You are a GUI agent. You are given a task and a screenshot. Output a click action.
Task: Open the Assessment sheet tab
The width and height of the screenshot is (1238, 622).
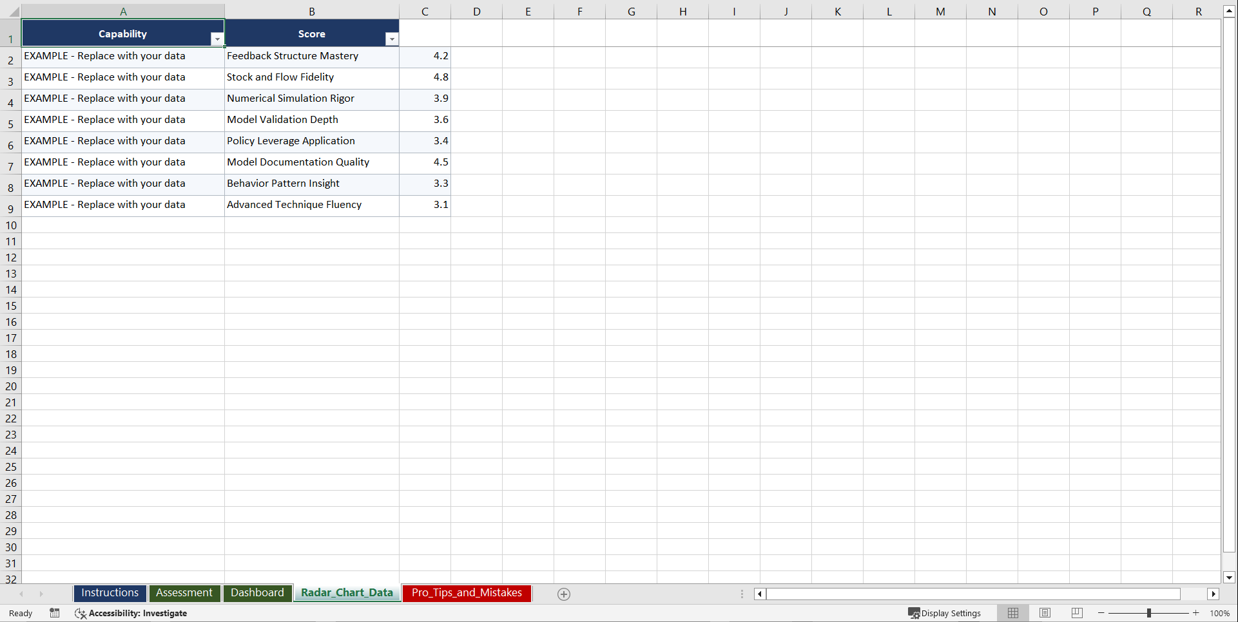tap(184, 593)
